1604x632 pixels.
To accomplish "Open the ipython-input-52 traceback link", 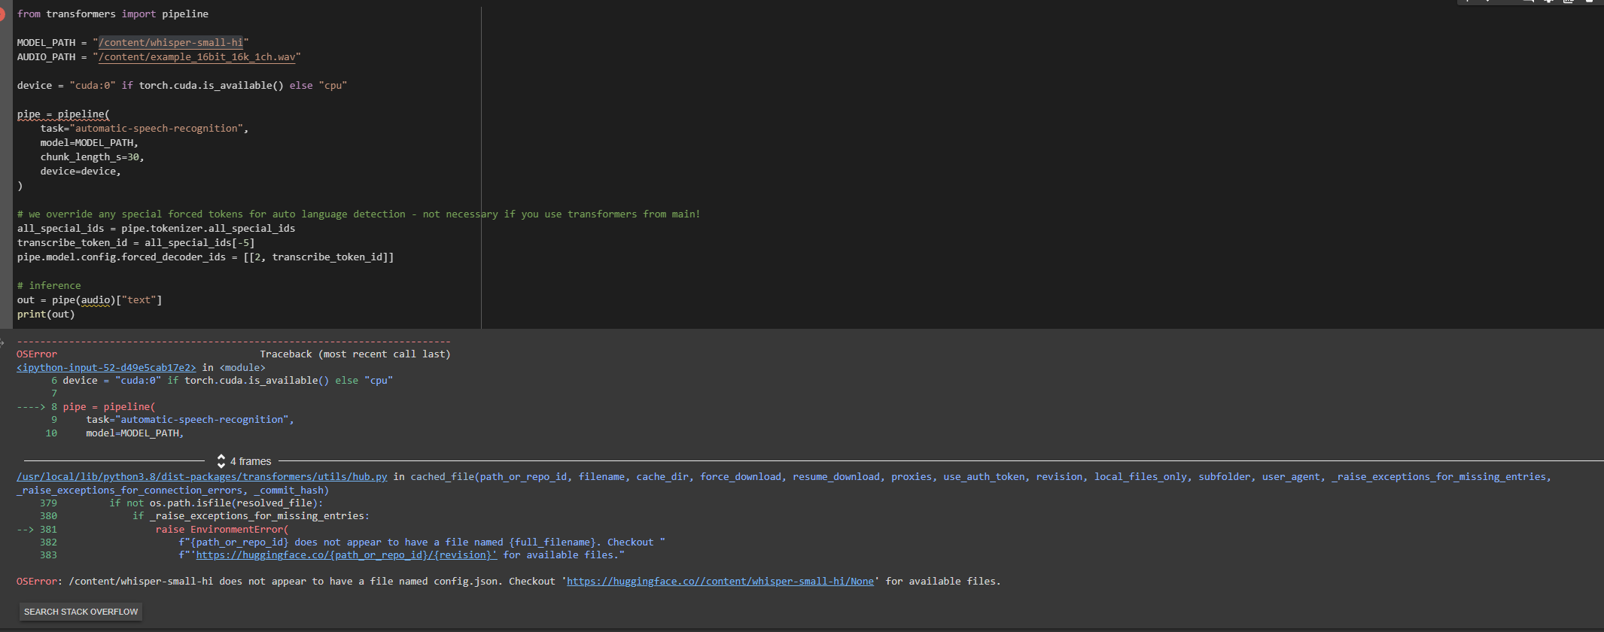I will coord(106,368).
